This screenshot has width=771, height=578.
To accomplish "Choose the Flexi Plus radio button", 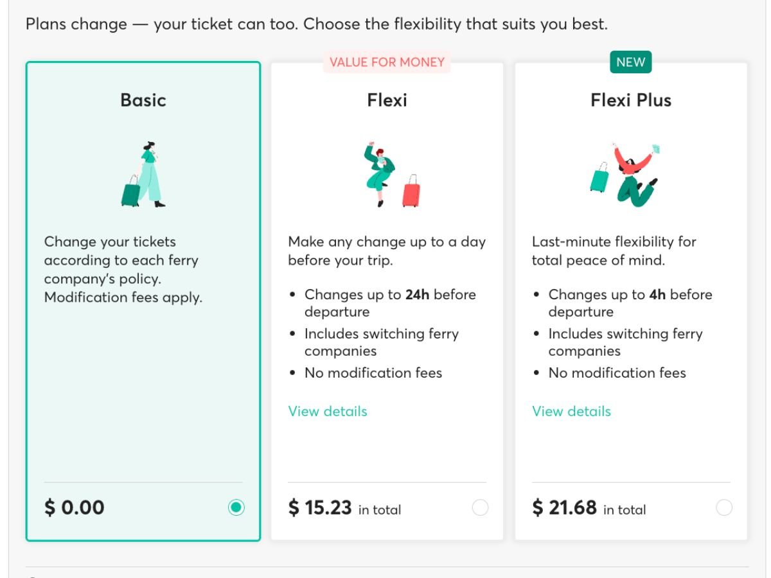I will click(x=724, y=508).
